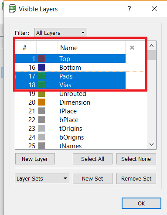The image size is (167, 215).
Task: Click the New Layer button
Action: [x=35, y=159]
